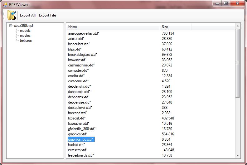The height and width of the screenshot is (165, 247).
Task: Select debpermip.xtd file
Action: [x=79, y=92]
